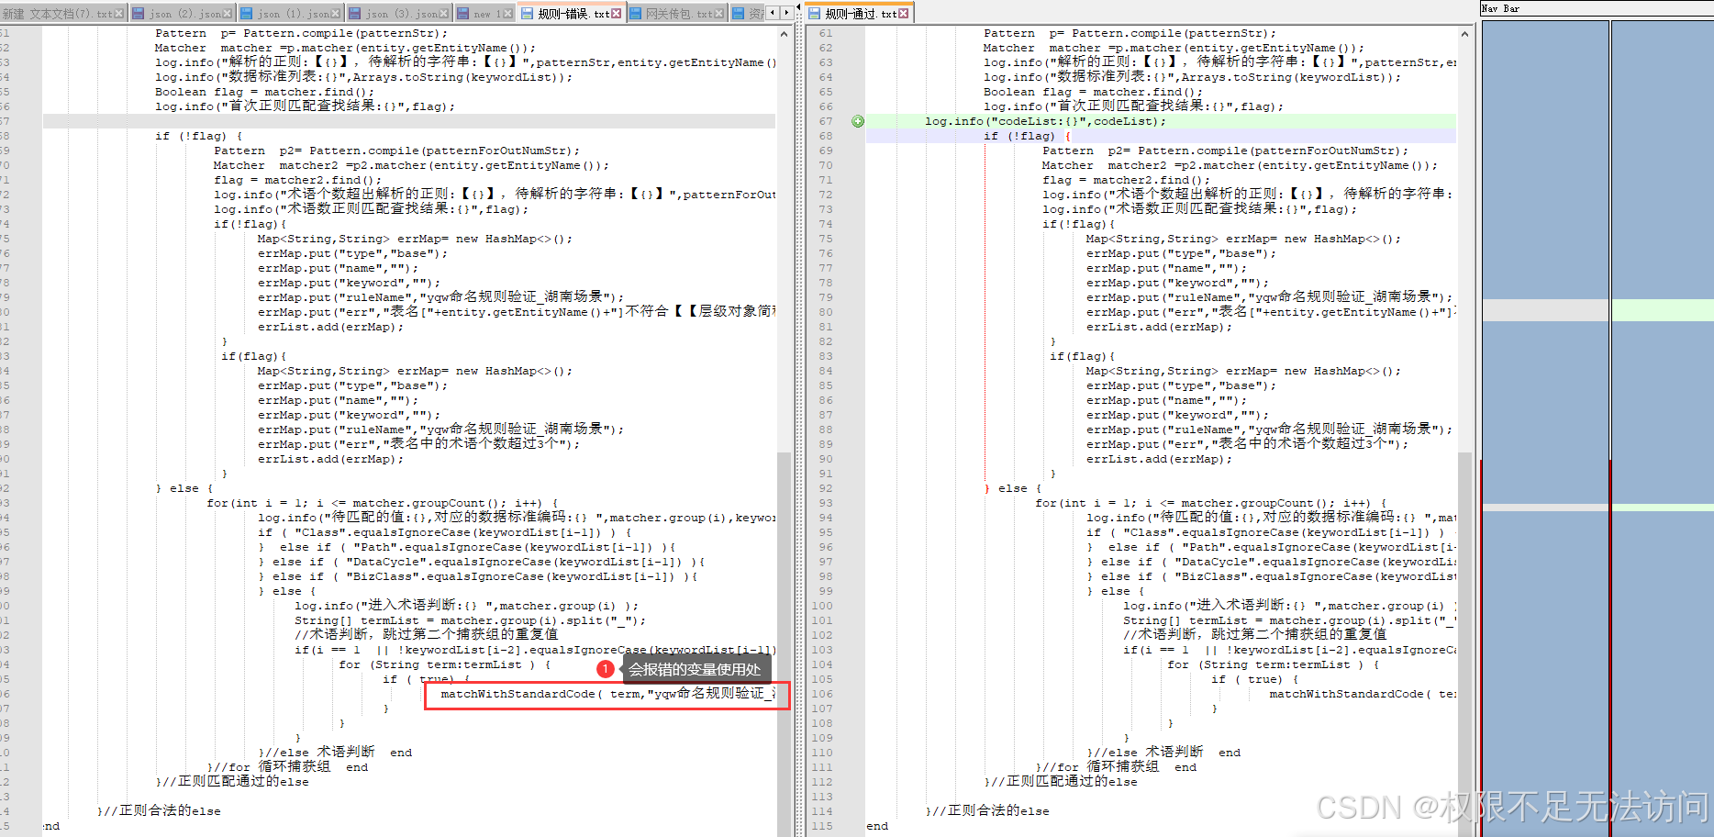1714x837 pixels.
Task: Click the file icon on 规则-错误.txt tab
Action: pyautogui.click(x=529, y=12)
